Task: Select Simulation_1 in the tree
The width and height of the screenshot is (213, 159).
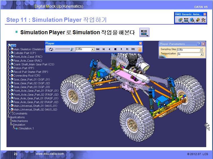Action: pos(26,128)
